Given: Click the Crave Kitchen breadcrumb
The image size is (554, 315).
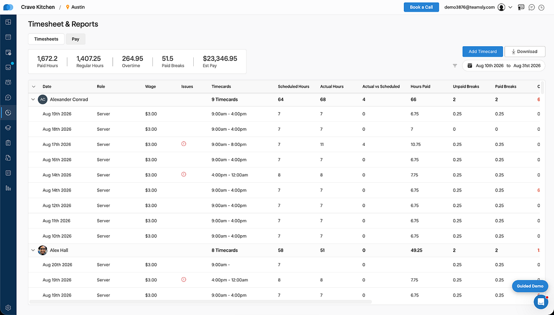Looking at the screenshot, I should [38, 7].
